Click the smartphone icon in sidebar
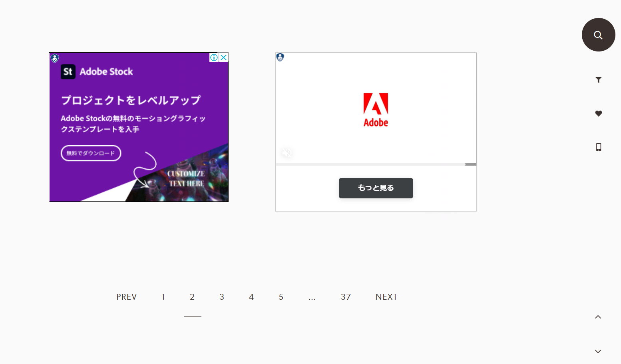Viewport: 621px width, 364px height. (598, 147)
